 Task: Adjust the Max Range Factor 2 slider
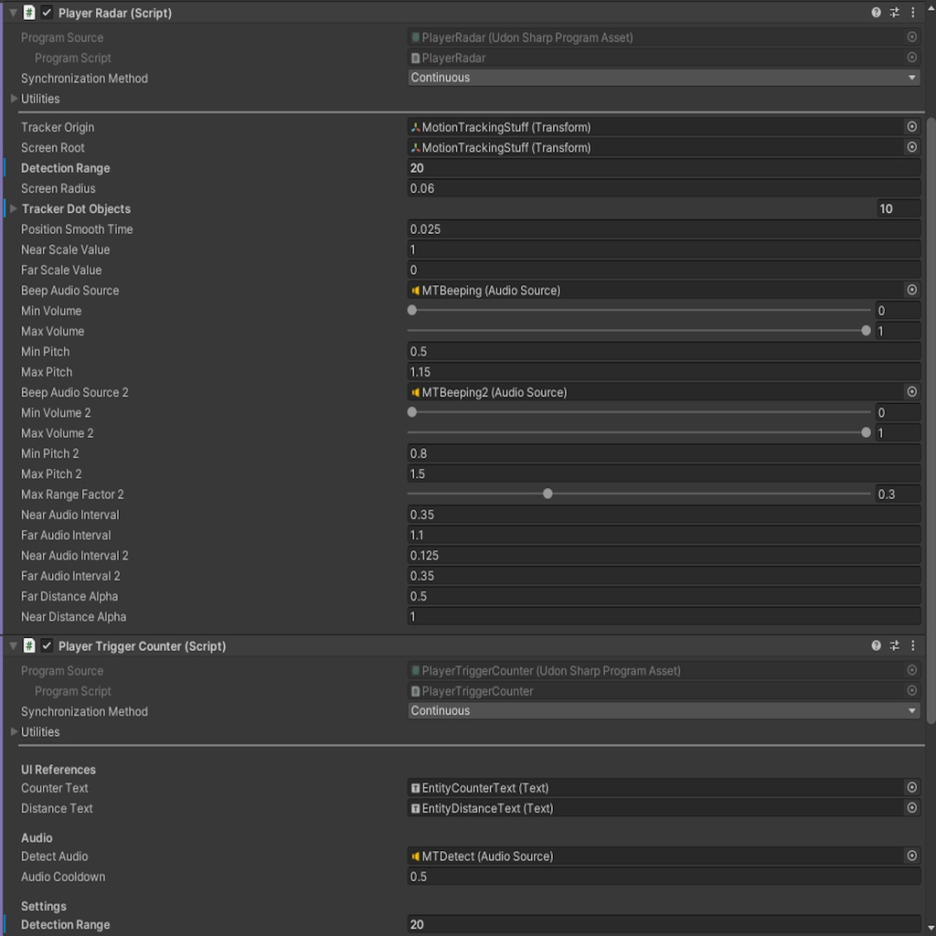coord(547,494)
